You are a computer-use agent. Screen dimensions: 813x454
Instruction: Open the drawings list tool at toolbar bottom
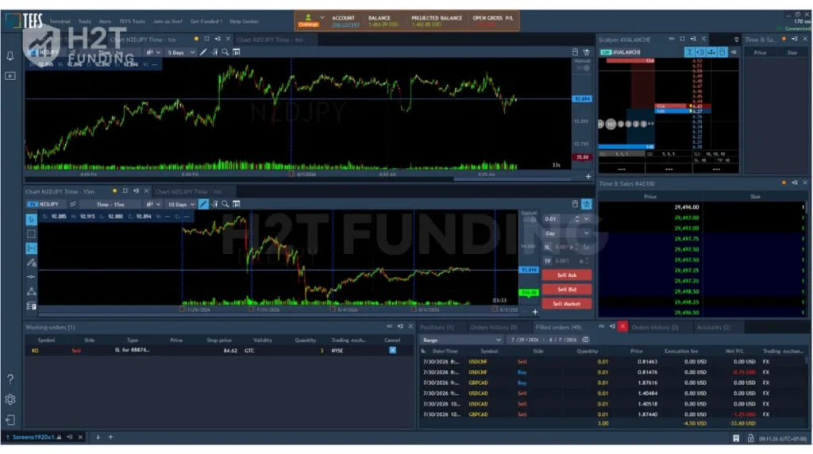click(x=31, y=306)
